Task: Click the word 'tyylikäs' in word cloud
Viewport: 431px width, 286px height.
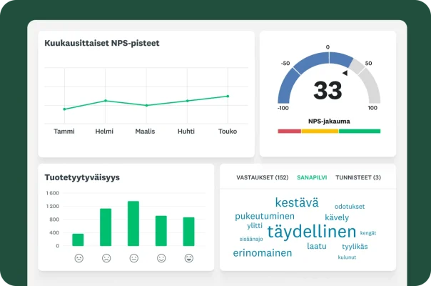Action: (355, 247)
